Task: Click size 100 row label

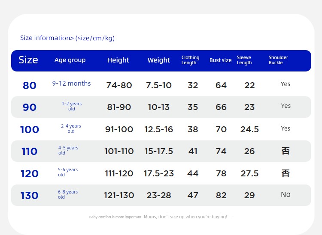Action: (30, 130)
